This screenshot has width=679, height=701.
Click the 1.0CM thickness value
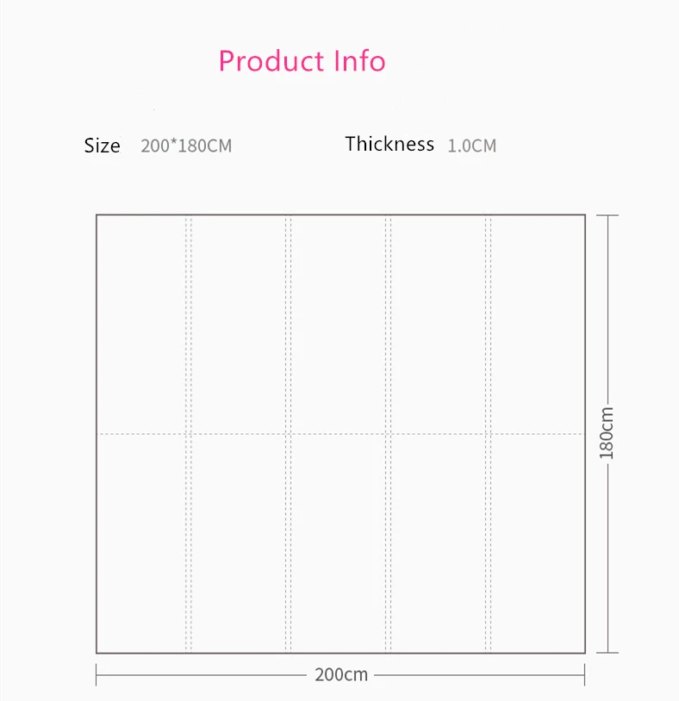[472, 146]
